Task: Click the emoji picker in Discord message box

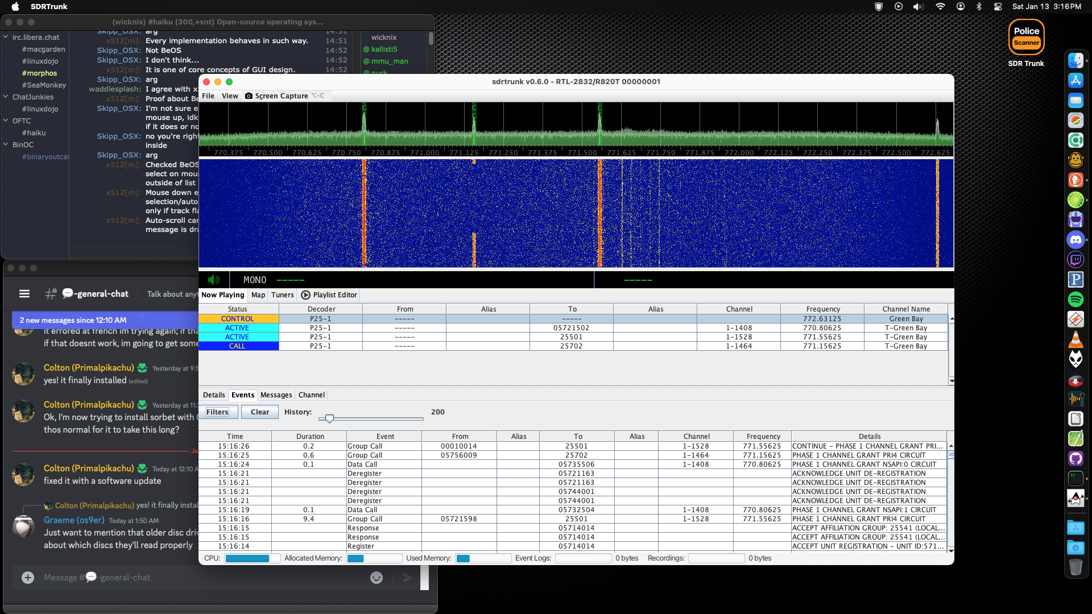Action: (x=377, y=578)
